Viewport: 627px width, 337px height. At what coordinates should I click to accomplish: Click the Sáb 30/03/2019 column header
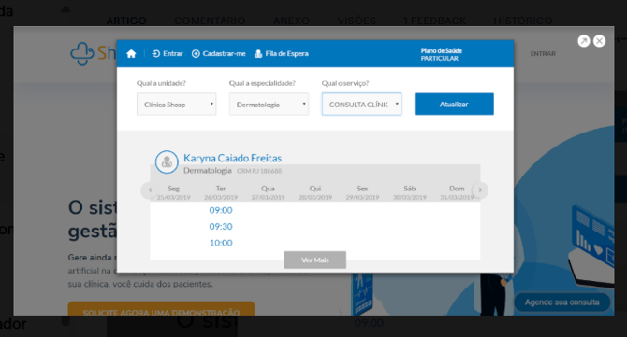pos(410,192)
